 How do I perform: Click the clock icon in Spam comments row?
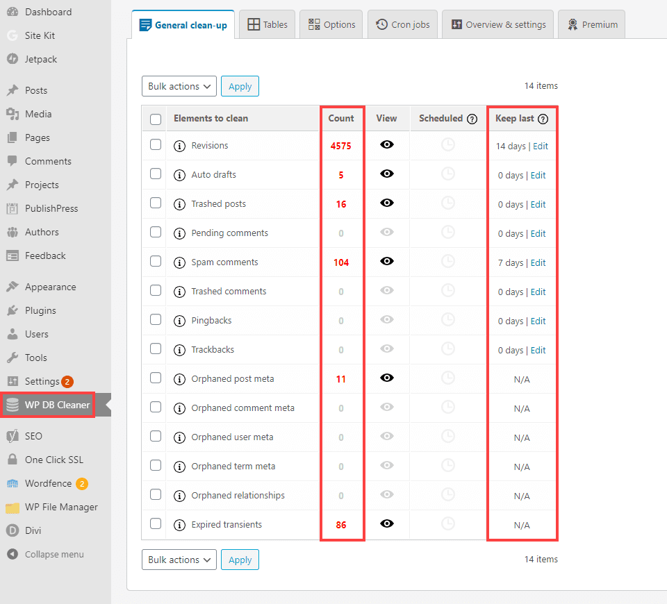click(448, 262)
